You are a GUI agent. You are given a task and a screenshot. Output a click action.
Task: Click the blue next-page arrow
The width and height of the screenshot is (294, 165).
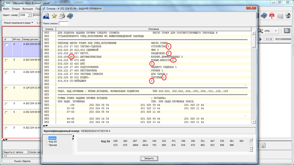pos(260,39)
